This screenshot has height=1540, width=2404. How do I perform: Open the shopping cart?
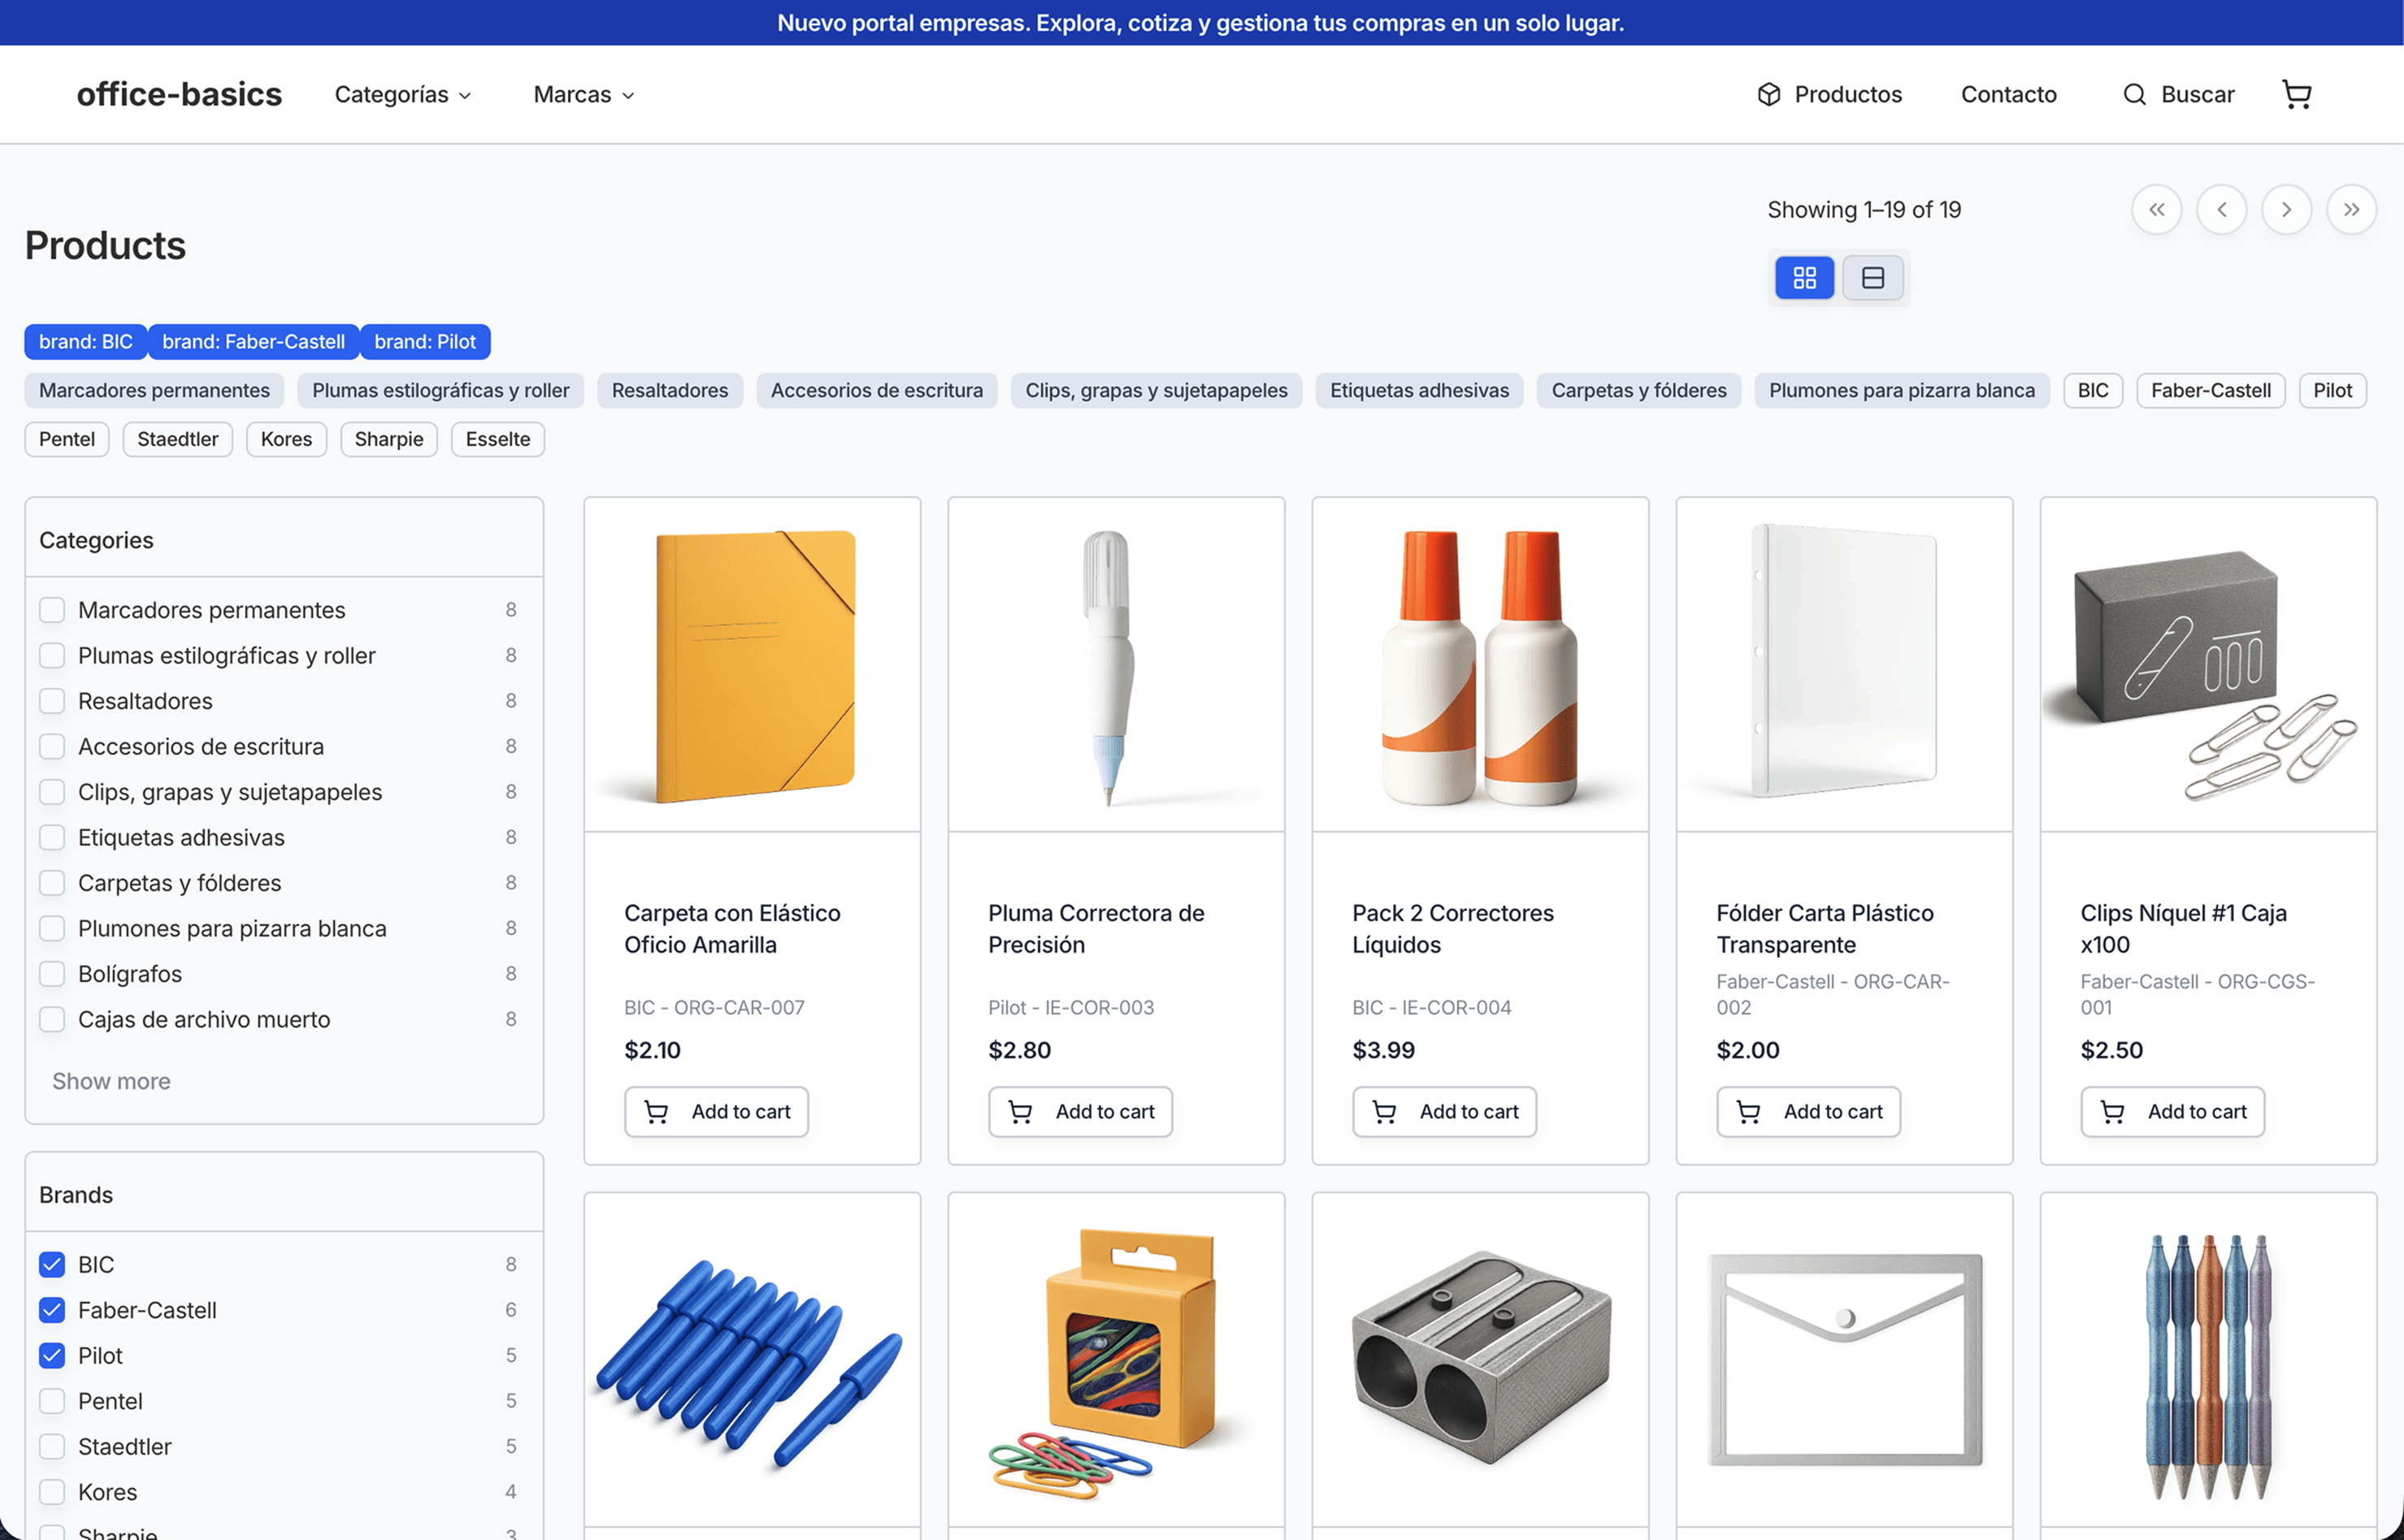coord(2297,94)
